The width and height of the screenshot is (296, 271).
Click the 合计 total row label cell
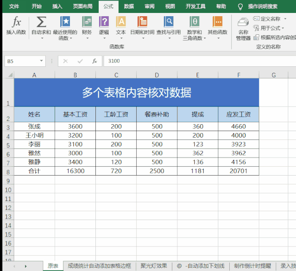click(x=35, y=171)
